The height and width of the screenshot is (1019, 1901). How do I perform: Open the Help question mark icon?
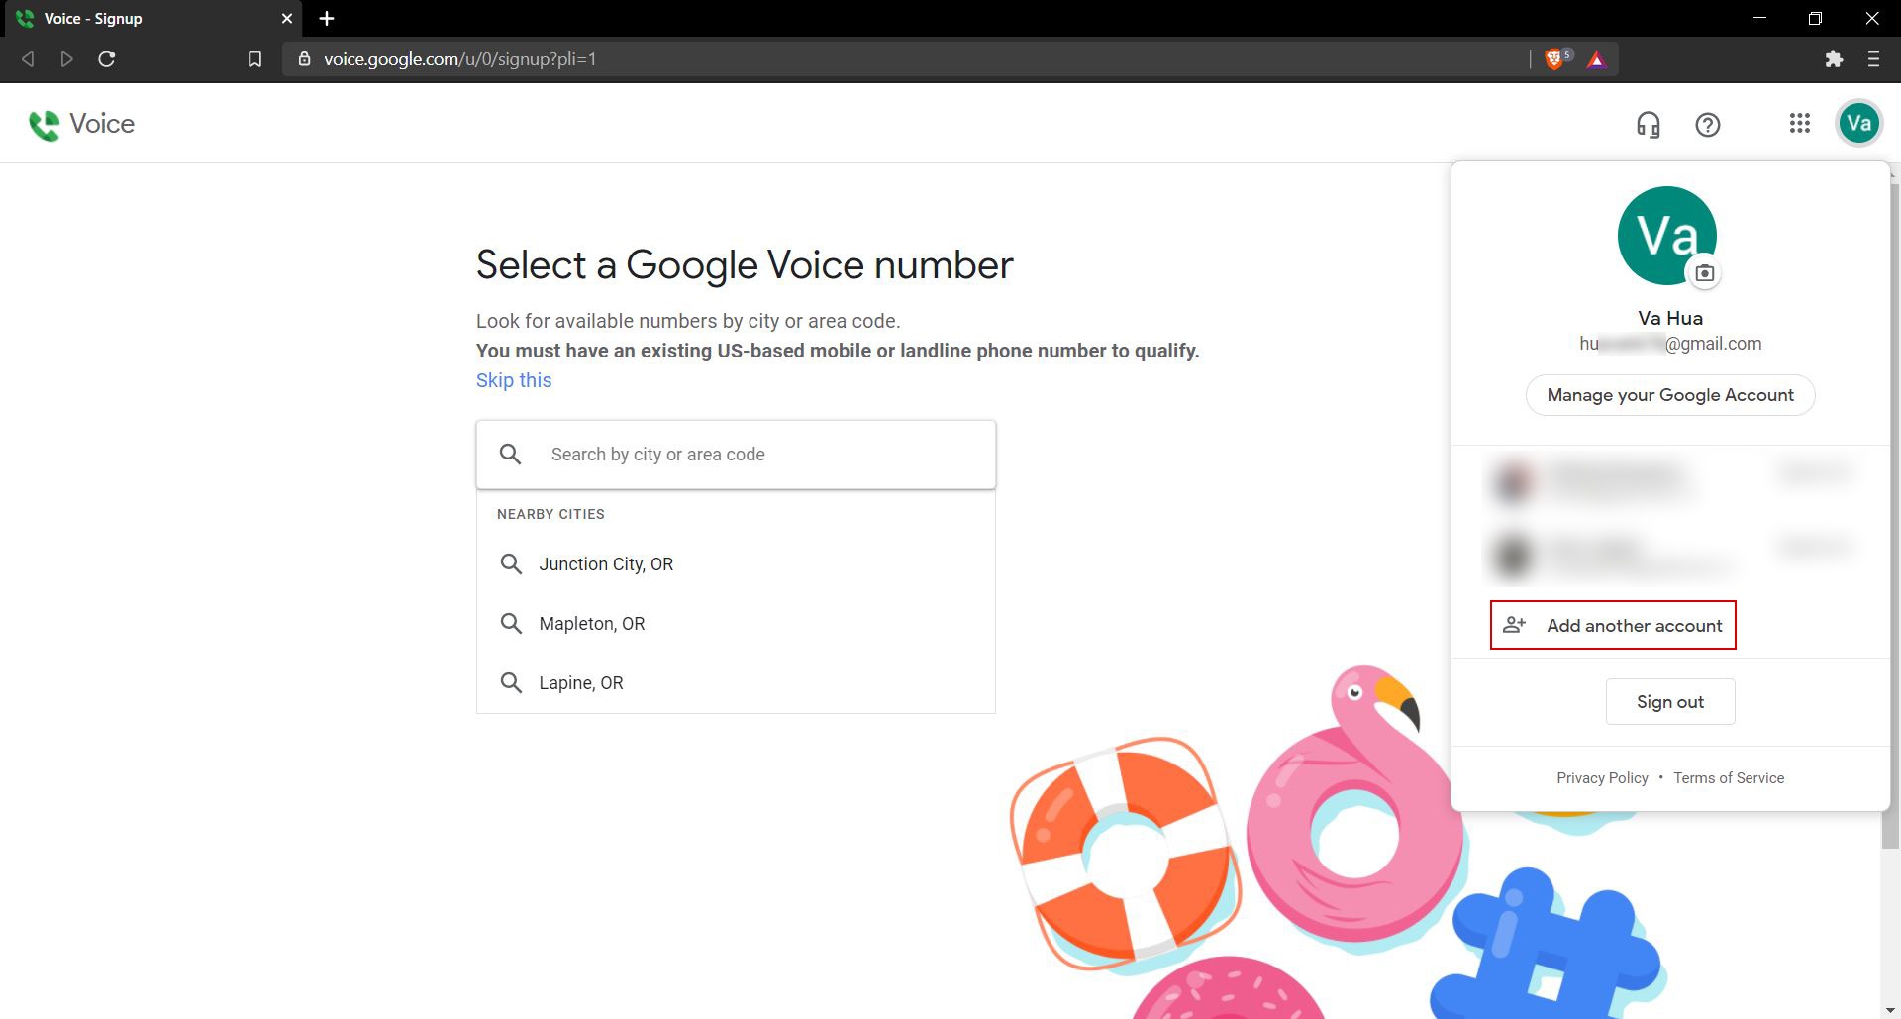coord(1708,125)
